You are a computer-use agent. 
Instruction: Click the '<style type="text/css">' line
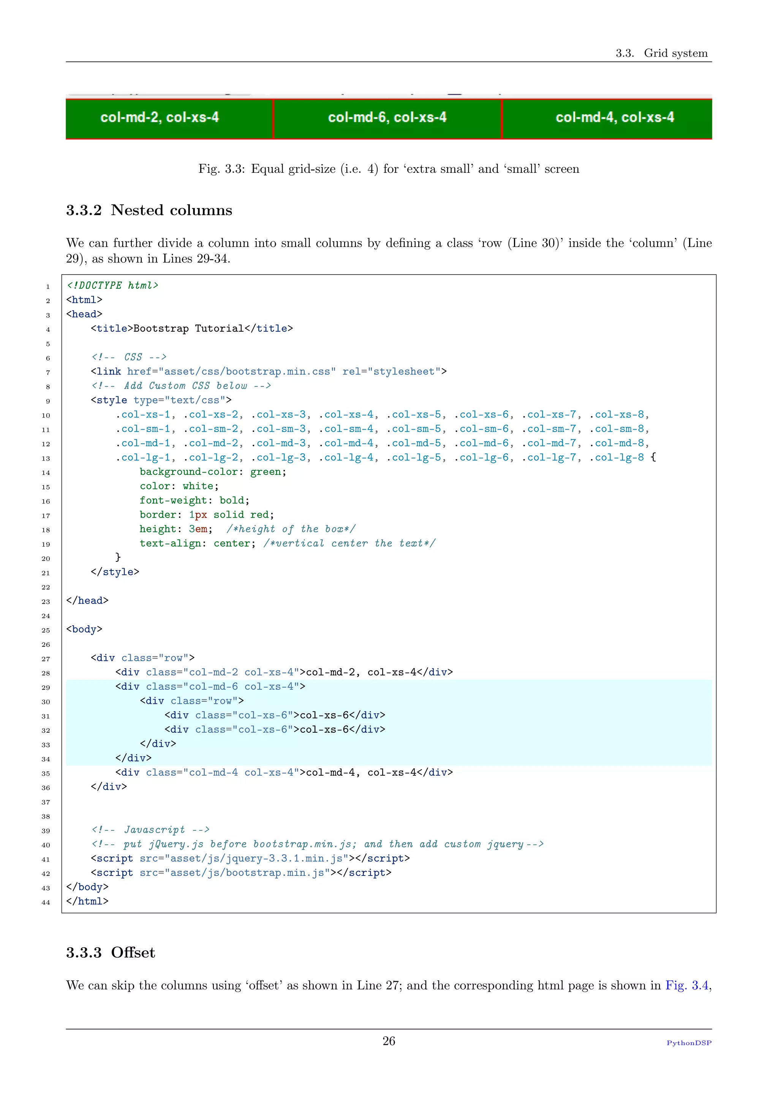tap(161, 400)
